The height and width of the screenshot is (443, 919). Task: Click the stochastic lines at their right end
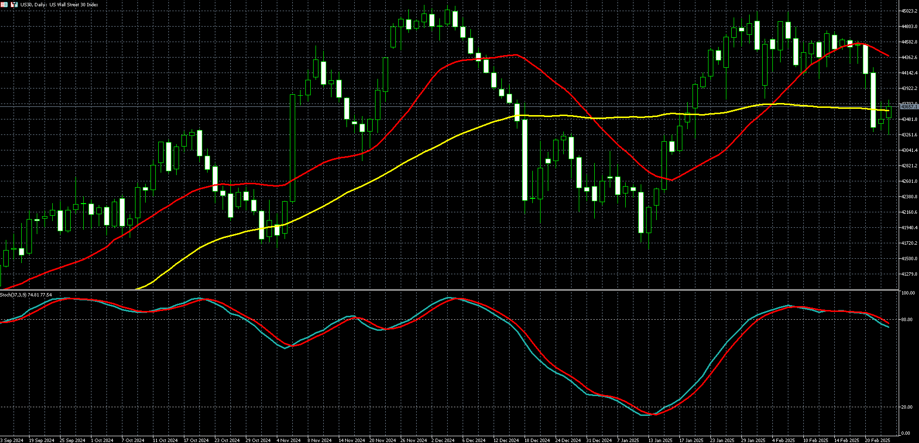[x=888, y=325]
